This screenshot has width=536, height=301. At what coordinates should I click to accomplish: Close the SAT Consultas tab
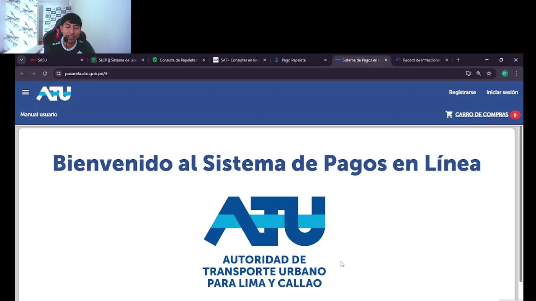265,60
